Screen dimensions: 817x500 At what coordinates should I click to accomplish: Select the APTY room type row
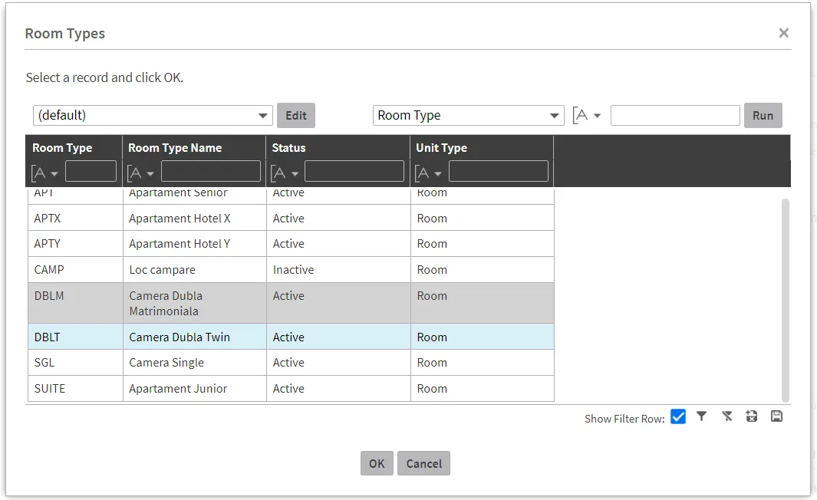click(291, 244)
